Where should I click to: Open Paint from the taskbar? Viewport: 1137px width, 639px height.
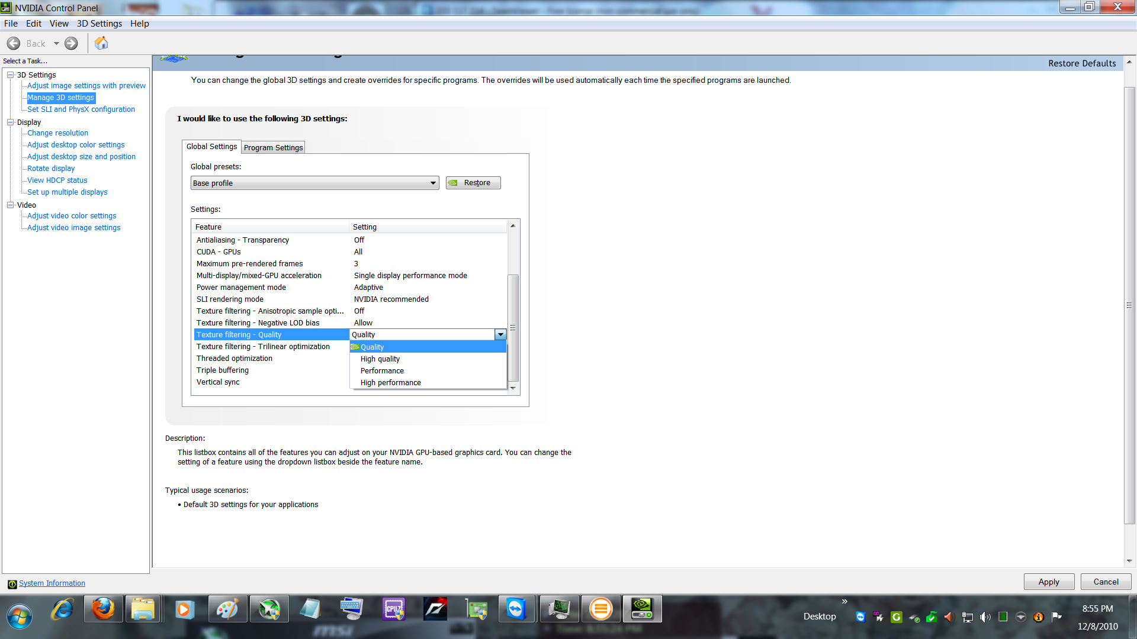click(x=227, y=609)
